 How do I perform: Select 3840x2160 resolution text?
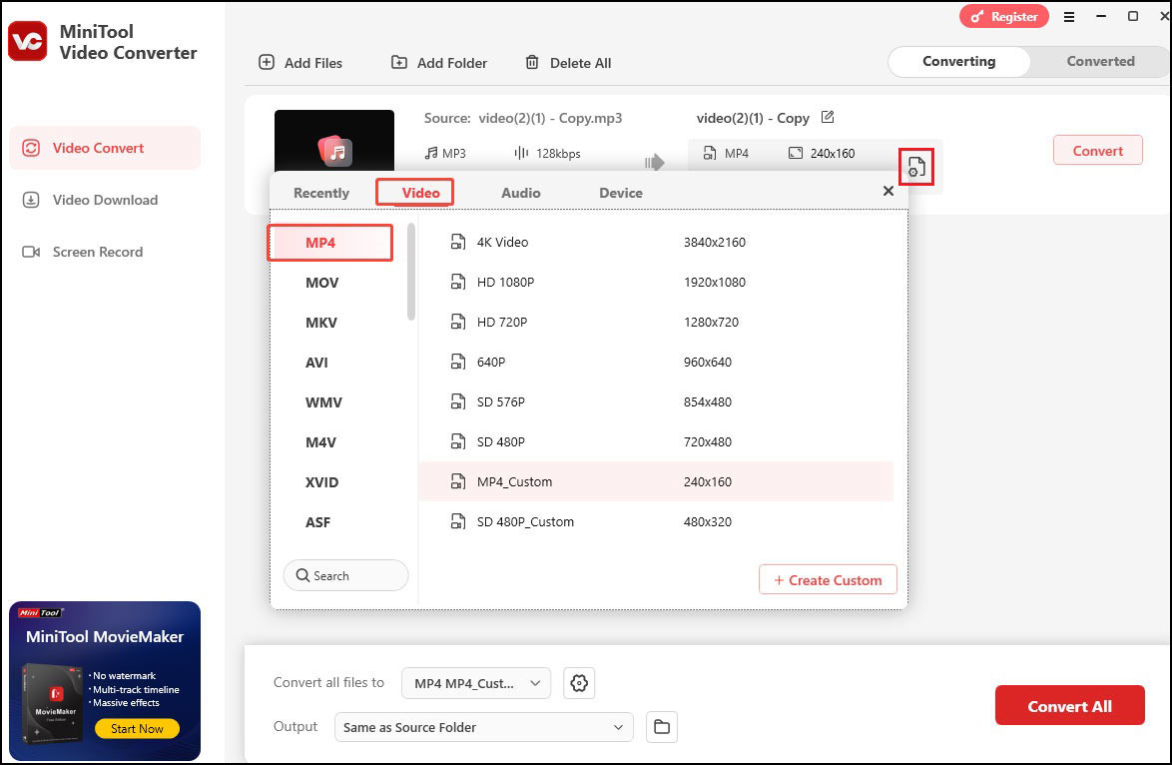coord(715,243)
